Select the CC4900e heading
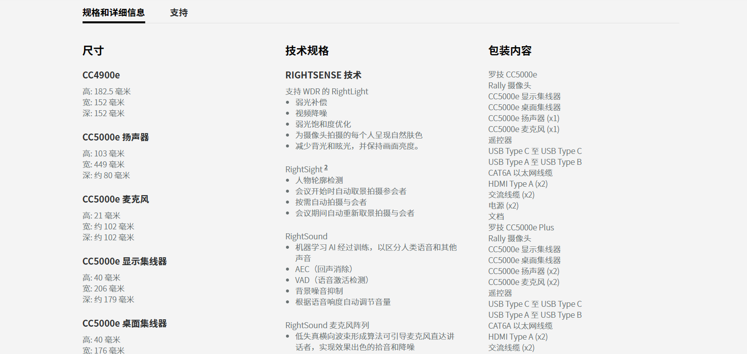The height and width of the screenshot is (354, 747). pyautogui.click(x=101, y=75)
